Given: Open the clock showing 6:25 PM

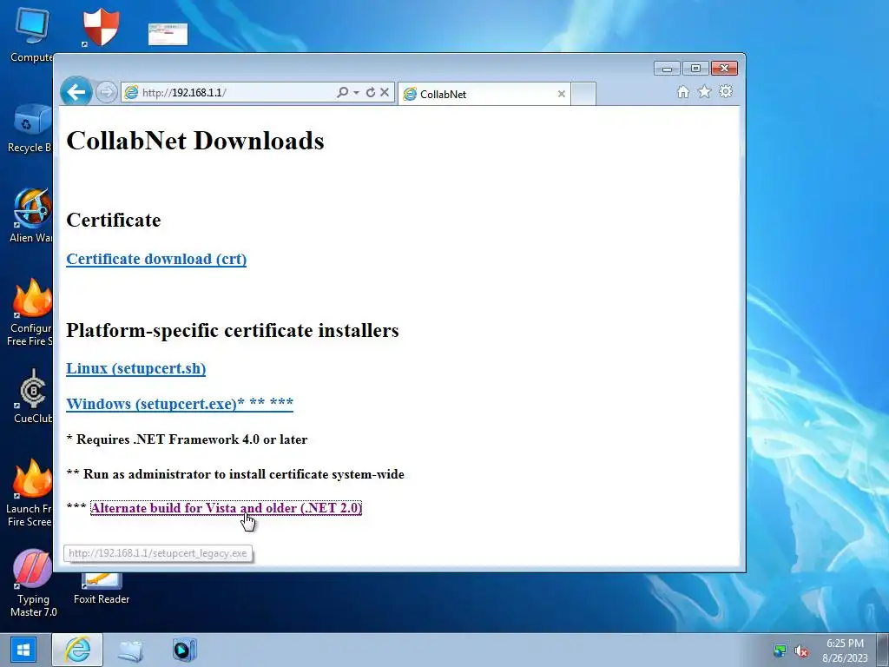Looking at the screenshot, I should click(x=845, y=650).
